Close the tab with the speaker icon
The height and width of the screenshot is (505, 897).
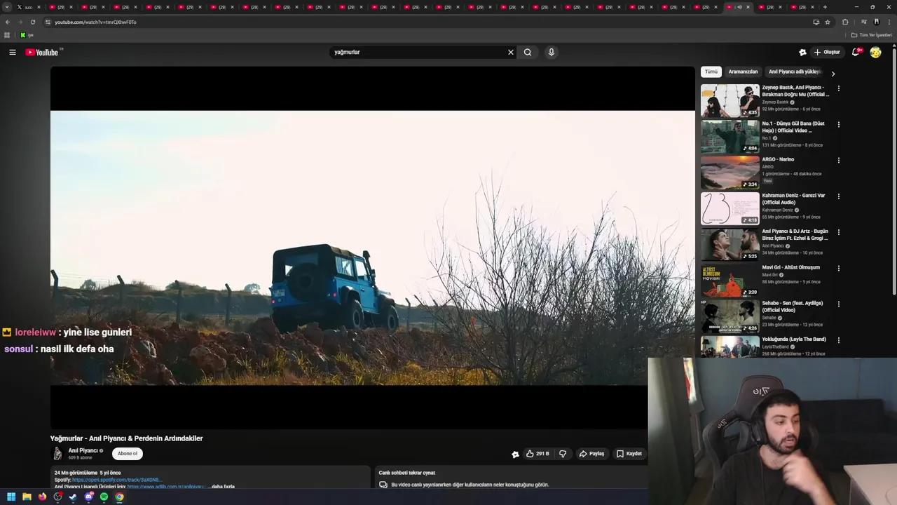click(748, 7)
